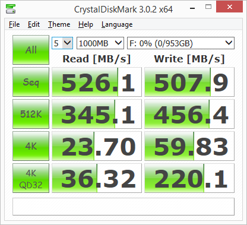The image size is (247, 225).
Task: Start the 4K QD32 benchmark test
Action: click(x=31, y=178)
